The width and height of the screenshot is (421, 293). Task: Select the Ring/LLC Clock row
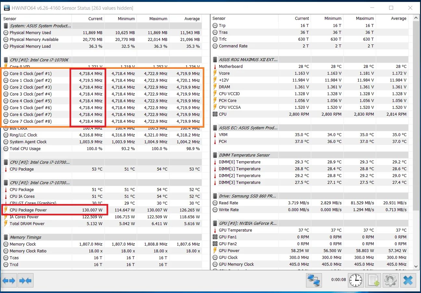point(102,135)
